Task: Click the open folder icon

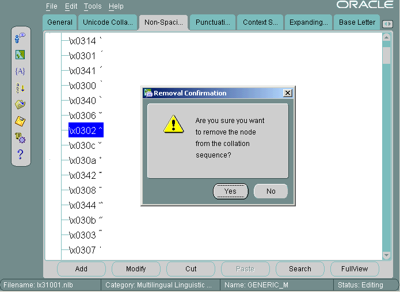Action: tap(20, 105)
